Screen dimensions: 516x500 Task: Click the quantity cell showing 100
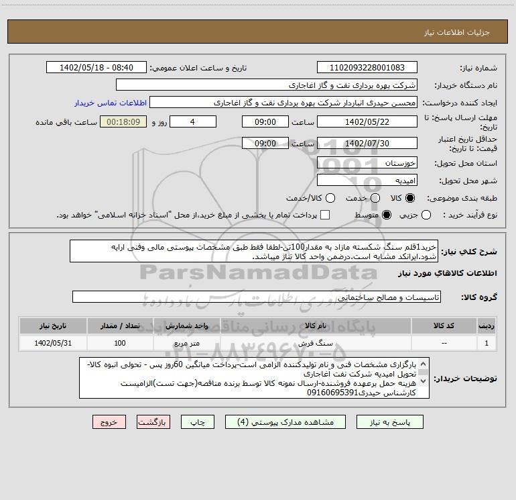(x=120, y=343)
